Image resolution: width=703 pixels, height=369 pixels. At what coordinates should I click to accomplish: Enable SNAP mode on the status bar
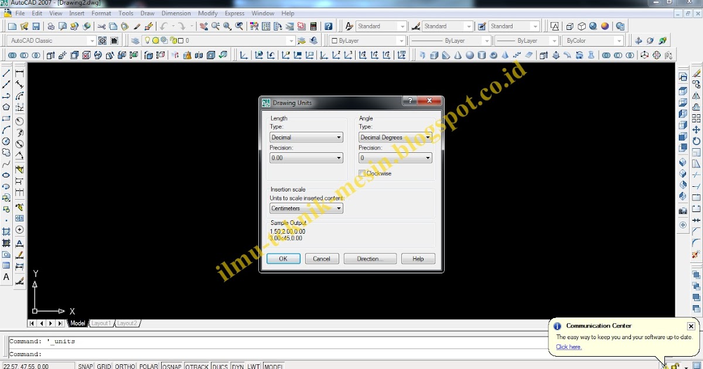pyautogui.click(x=85, y=365)
